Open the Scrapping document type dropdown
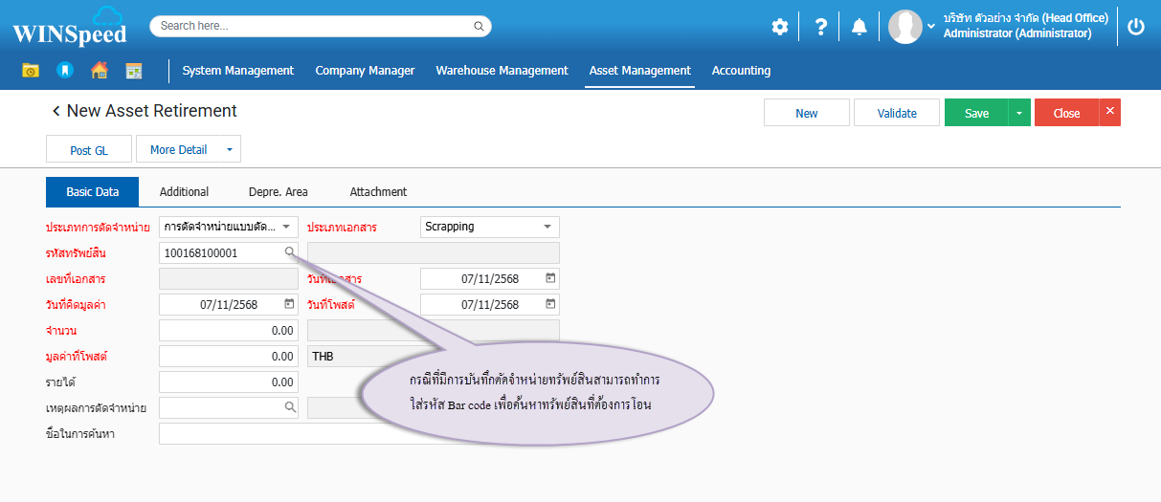 (x=547, y=227)
